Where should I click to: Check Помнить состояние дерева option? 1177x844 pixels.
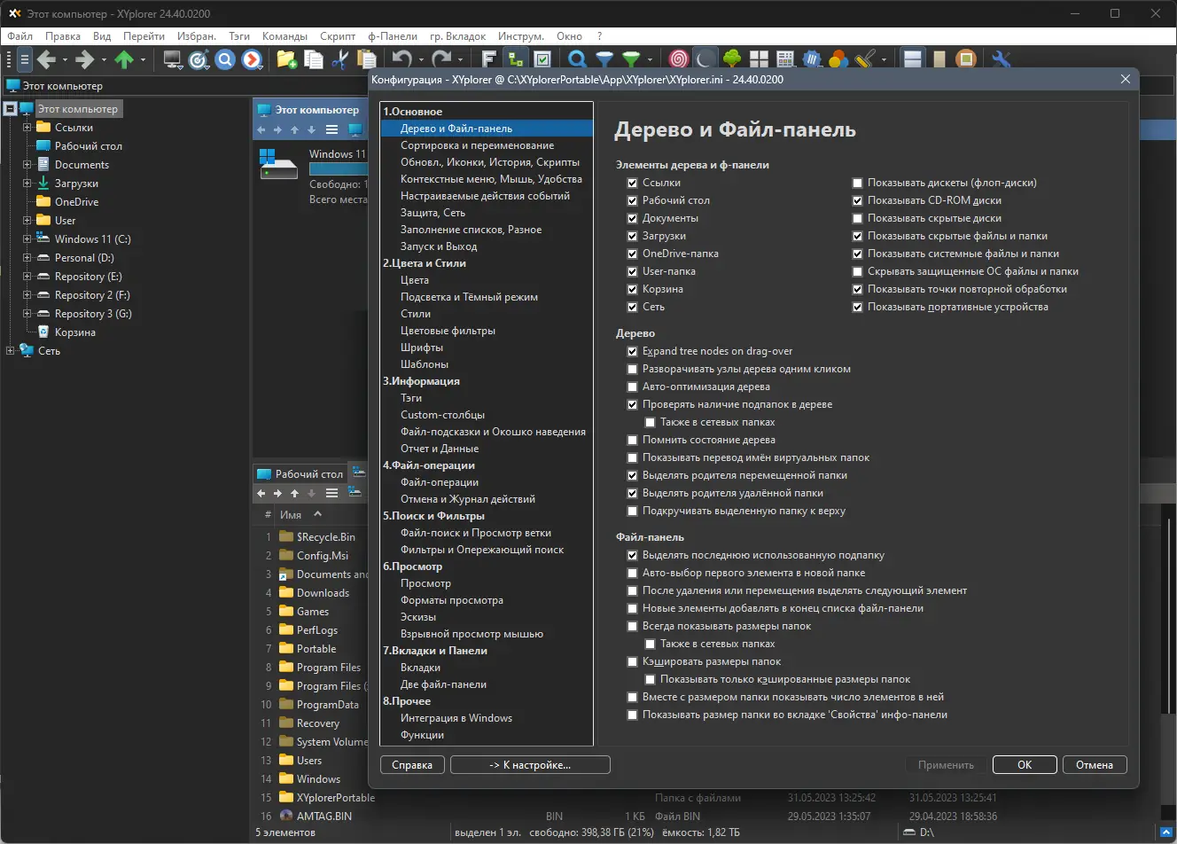pyautogui.click(x=632, y=440)
